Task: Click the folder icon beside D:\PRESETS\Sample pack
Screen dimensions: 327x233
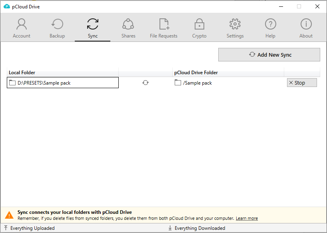Action: 12,83
